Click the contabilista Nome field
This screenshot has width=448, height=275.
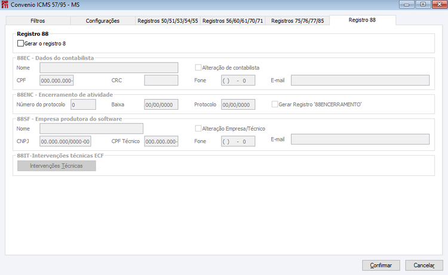pos(109,67)
